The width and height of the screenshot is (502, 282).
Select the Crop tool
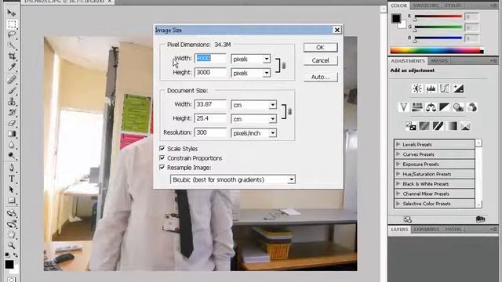(x=12, y=56)
